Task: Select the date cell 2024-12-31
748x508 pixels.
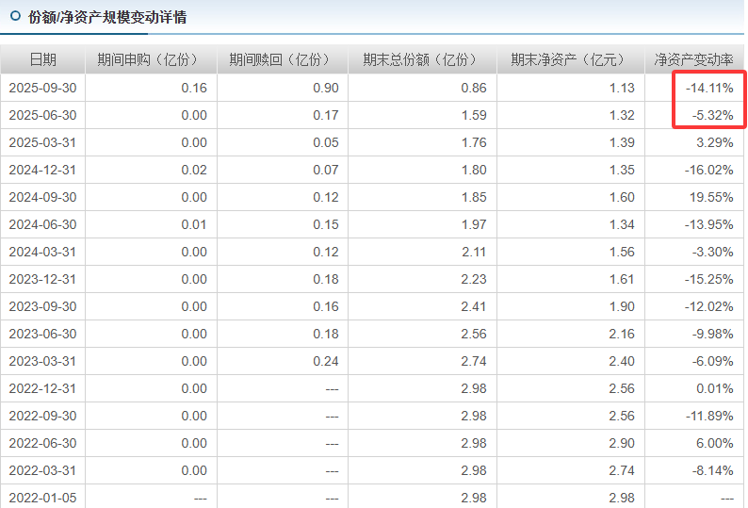Action: 42,170
